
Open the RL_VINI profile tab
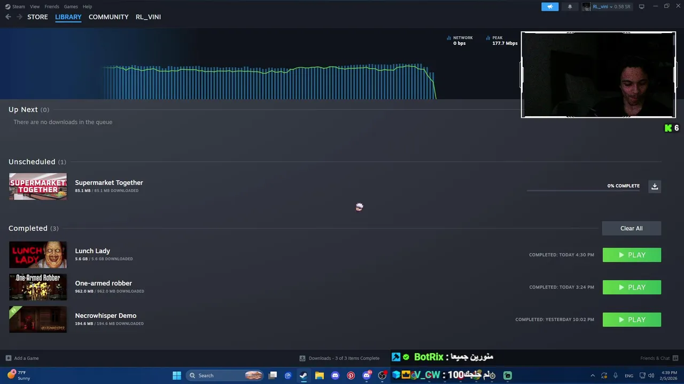tap(148, 17)
